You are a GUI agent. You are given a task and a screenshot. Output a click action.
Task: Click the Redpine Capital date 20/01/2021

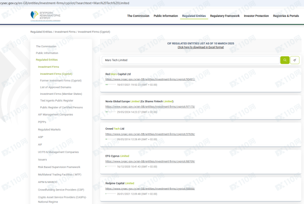(137, 194)
